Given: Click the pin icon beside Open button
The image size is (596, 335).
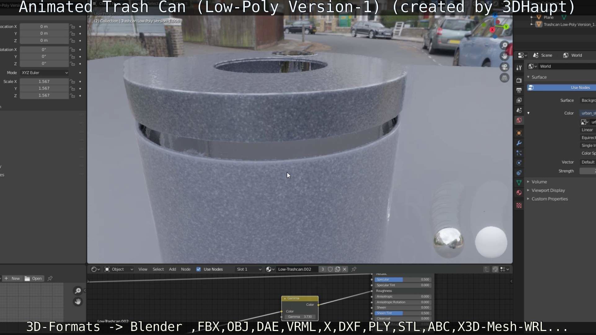Looking at the screenshot, I should tap(50, 279).
